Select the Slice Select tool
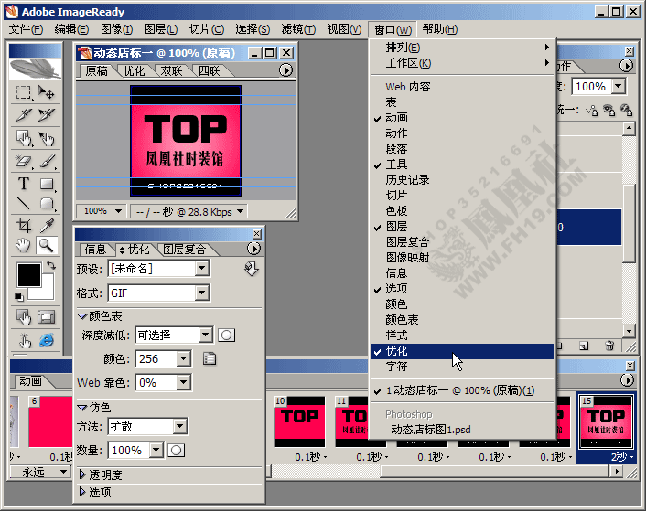This screenshot has width=646, height=511. [46, 115]
